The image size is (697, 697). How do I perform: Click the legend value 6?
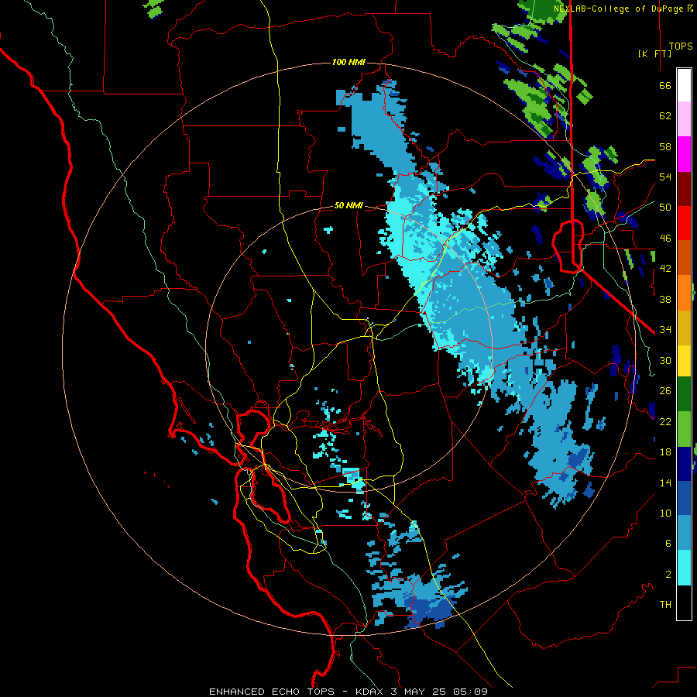668,544
